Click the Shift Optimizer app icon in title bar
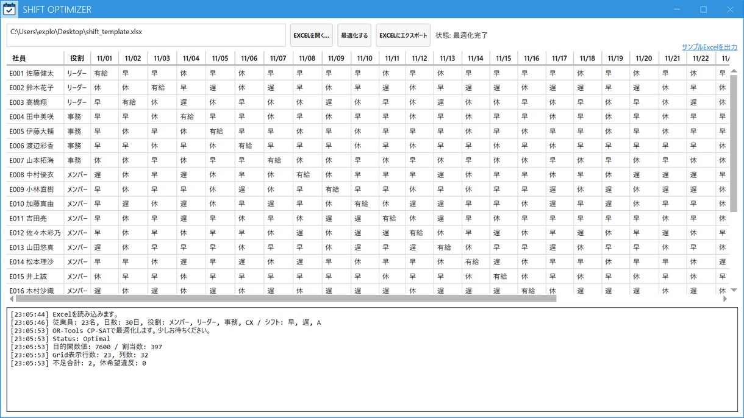Viewport: 744px width, 418px height. coord(9,9)
